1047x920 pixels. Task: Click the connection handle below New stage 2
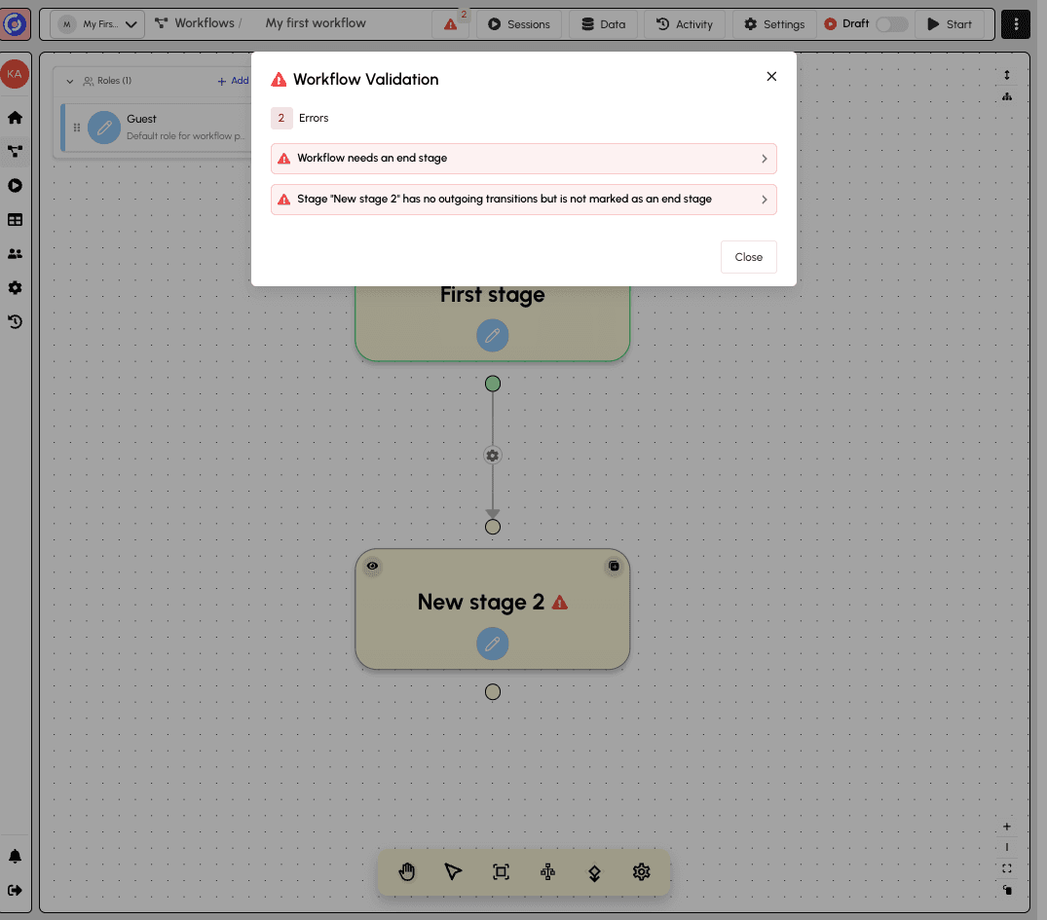tap(493, 691)
